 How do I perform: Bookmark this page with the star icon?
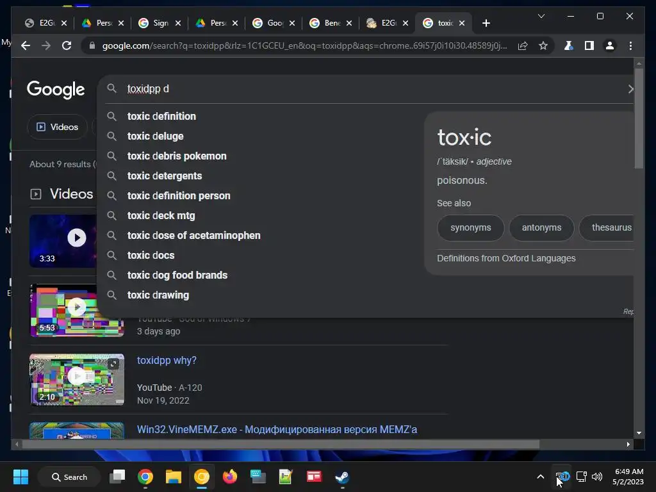click(543, 45)
